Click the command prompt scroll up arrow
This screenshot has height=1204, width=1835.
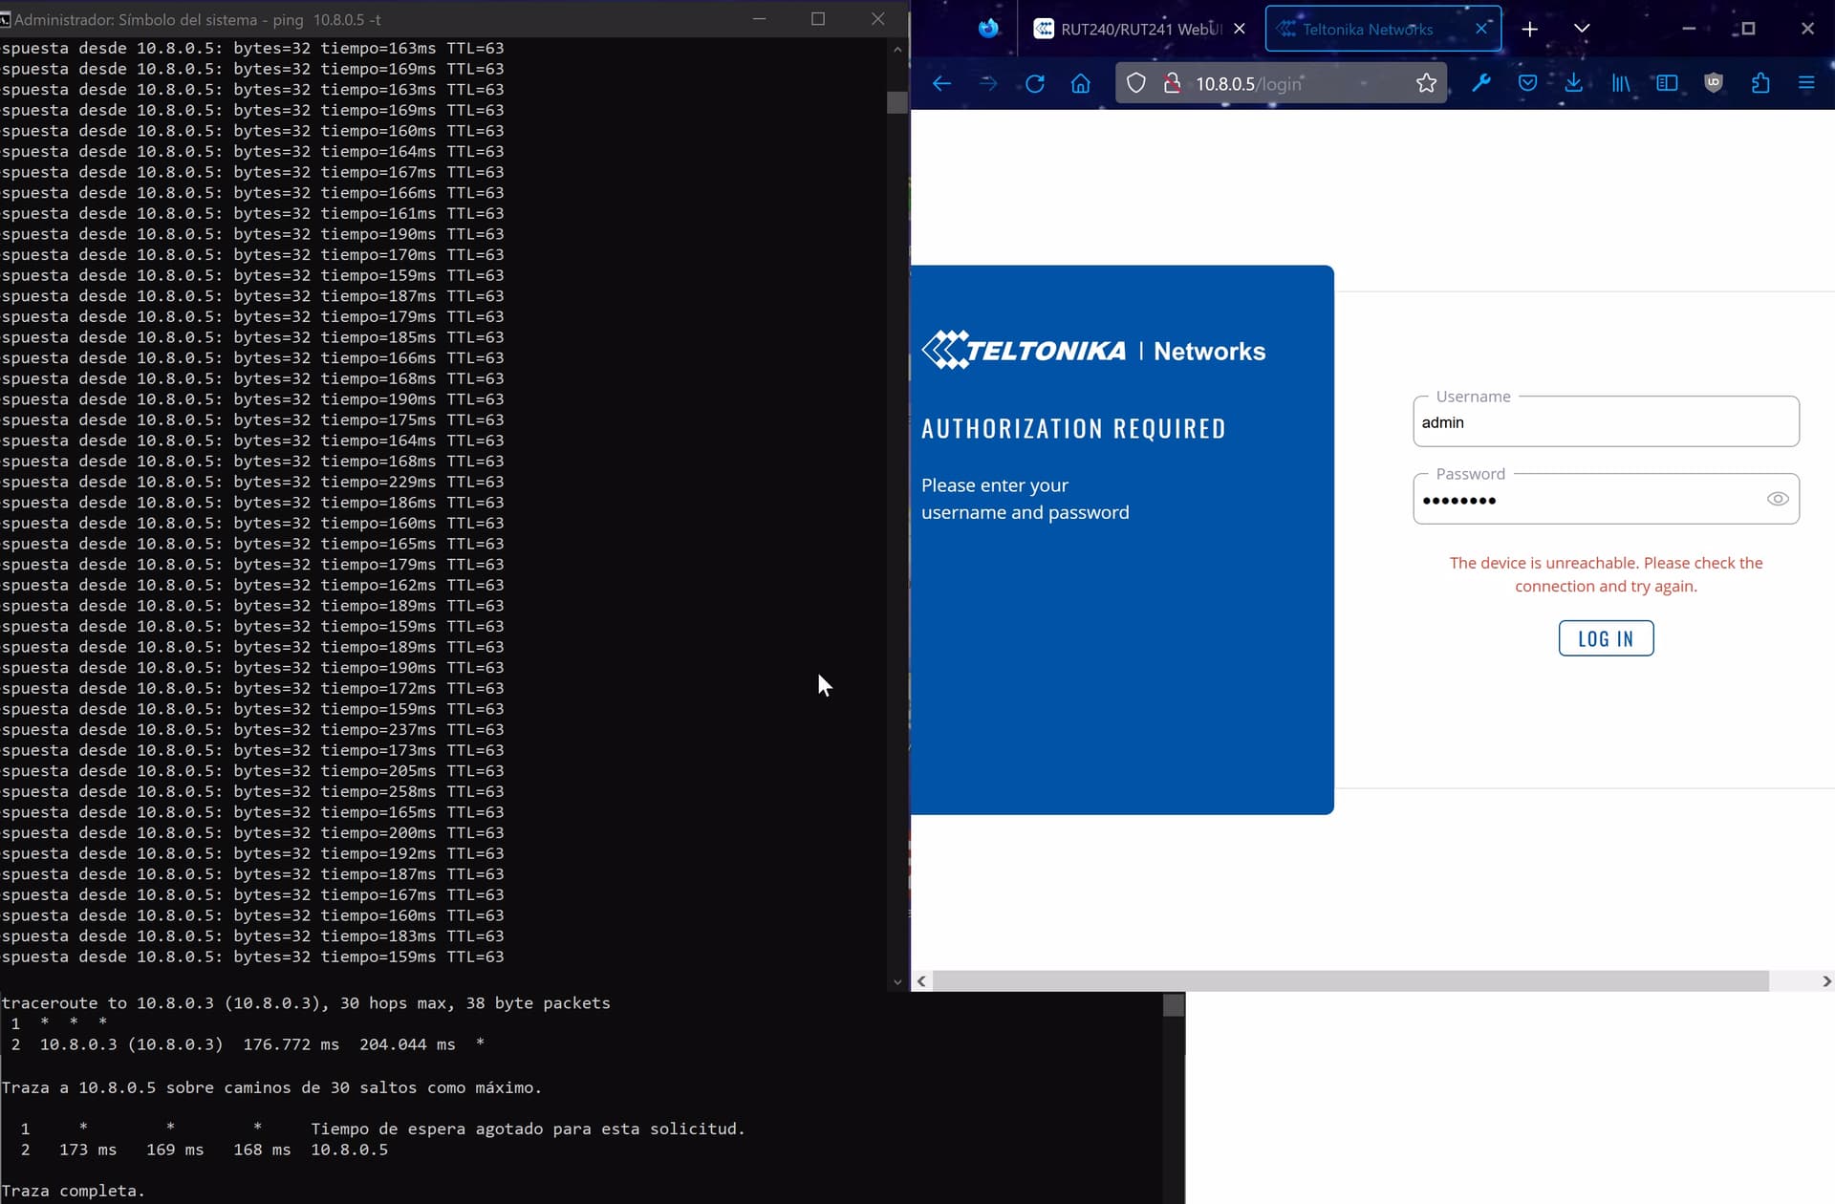(x=896, y=49)
